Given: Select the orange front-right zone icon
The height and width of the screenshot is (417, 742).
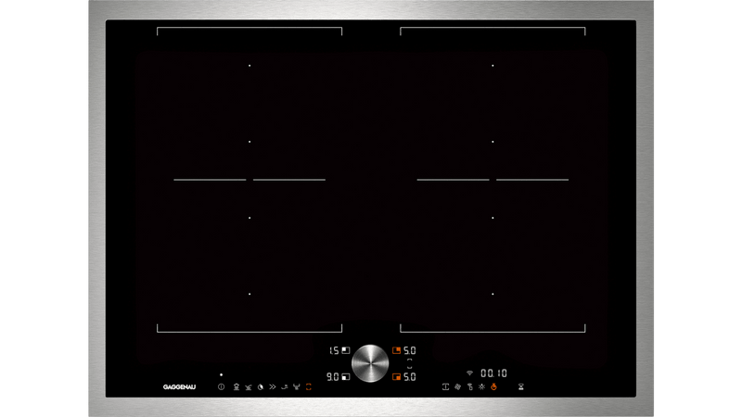Looking at the screenshot, I should tap(396, 377).
